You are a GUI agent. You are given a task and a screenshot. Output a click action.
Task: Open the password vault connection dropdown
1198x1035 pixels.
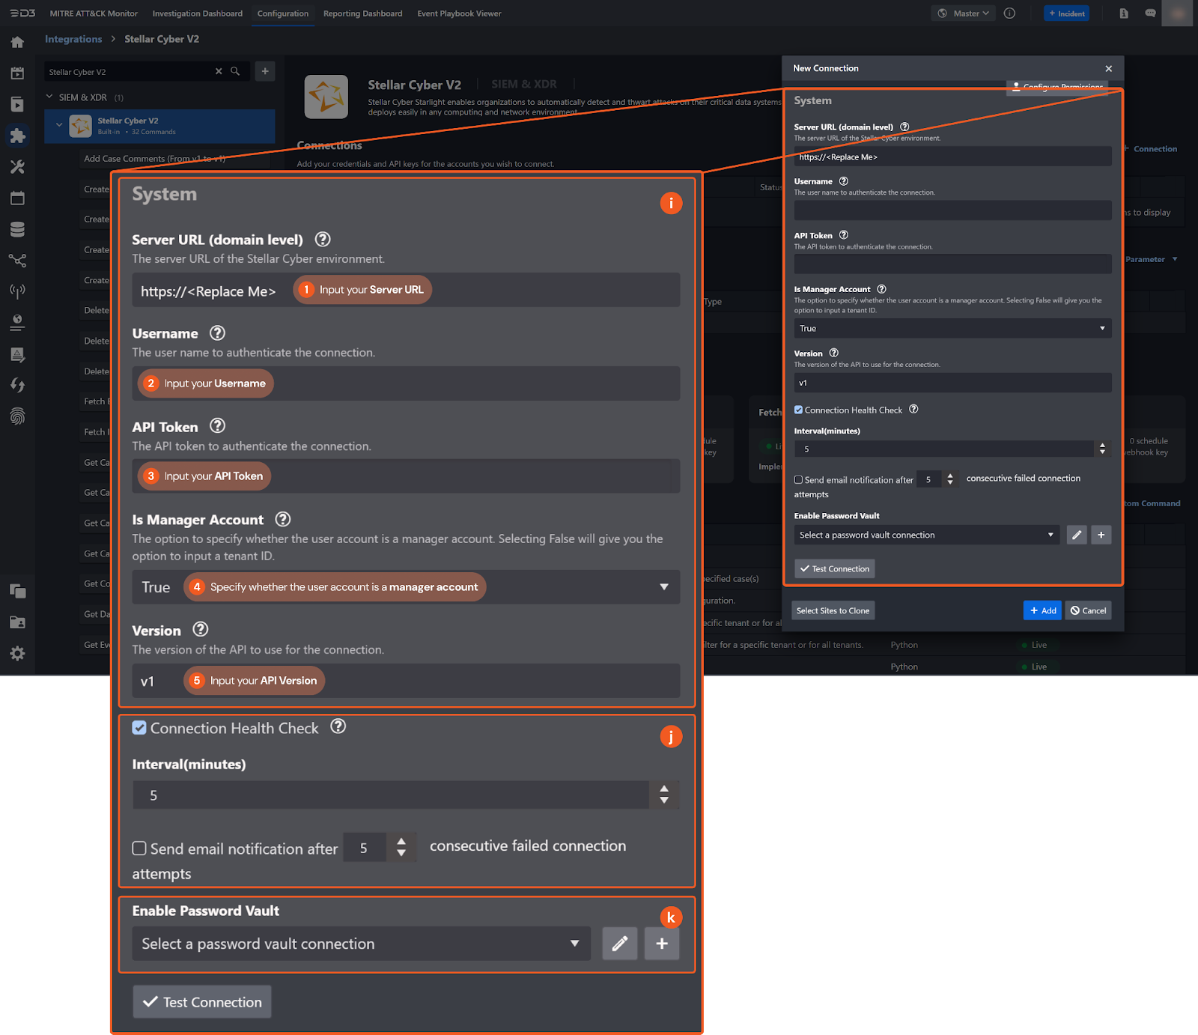[926, 535]
